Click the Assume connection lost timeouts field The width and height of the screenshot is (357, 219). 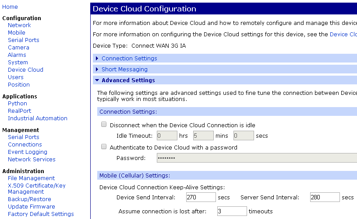pos(232,211)
